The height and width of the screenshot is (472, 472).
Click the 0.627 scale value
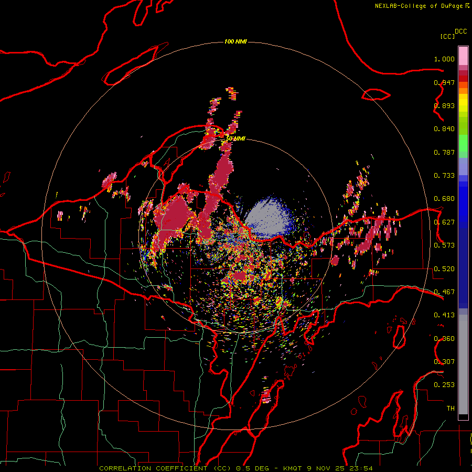[x=444, y=222]
